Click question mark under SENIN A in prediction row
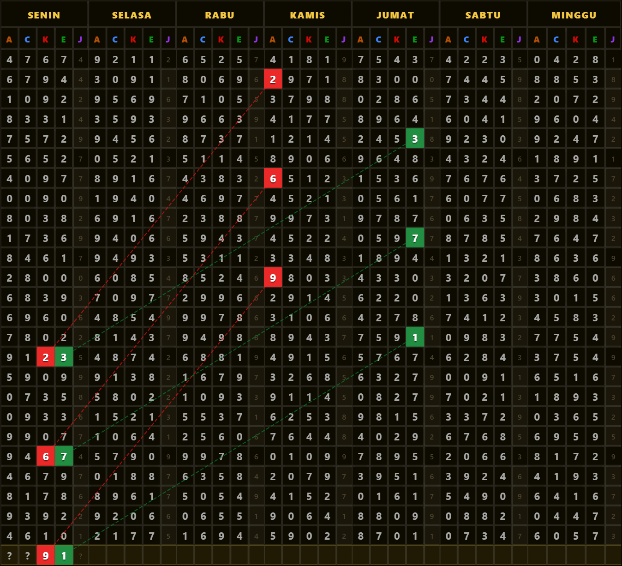The height and width of the screenshot is (566, 622). point(9,556)
